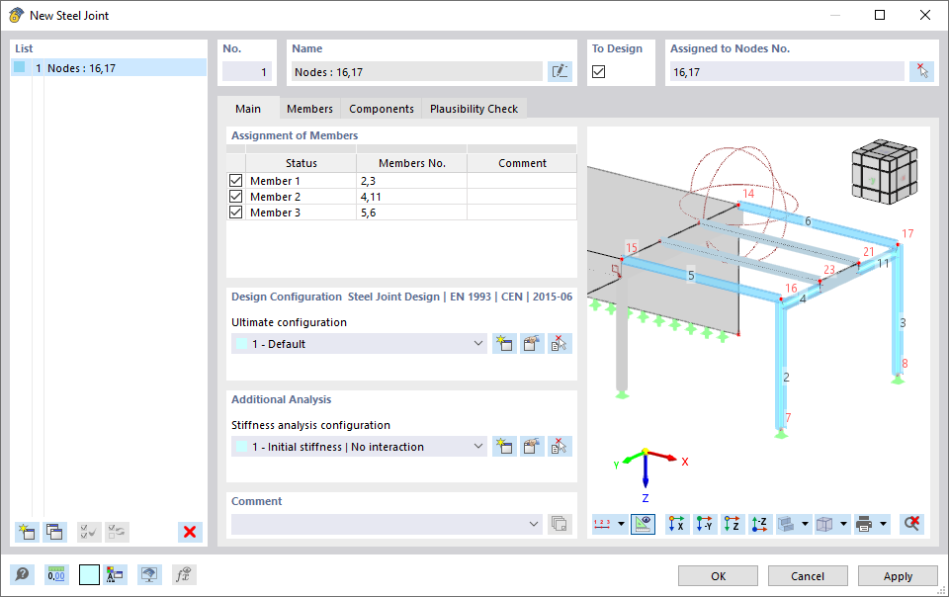Click the reset view magnifier icon with red X
The height and width of the screenshot is (597, 949).
pyautogui.click(x=911, y=524)
